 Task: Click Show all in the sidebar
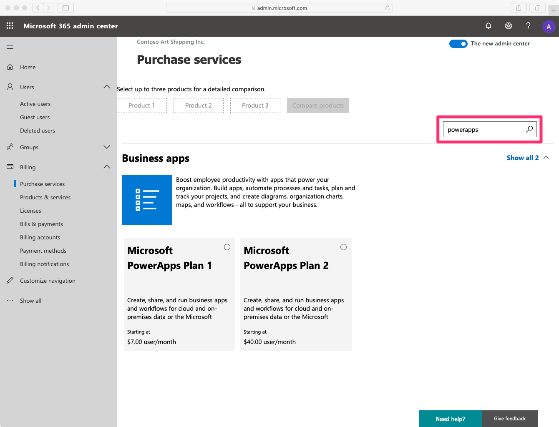point(30,301)
